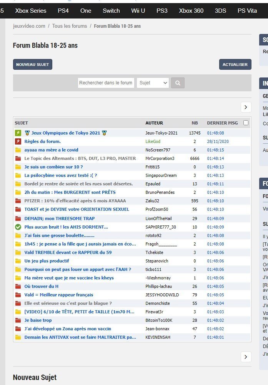The height and width of the screenshot is (385, 268).
Task: Open Xbox Series in the platform menu
Action: (31, 11)
